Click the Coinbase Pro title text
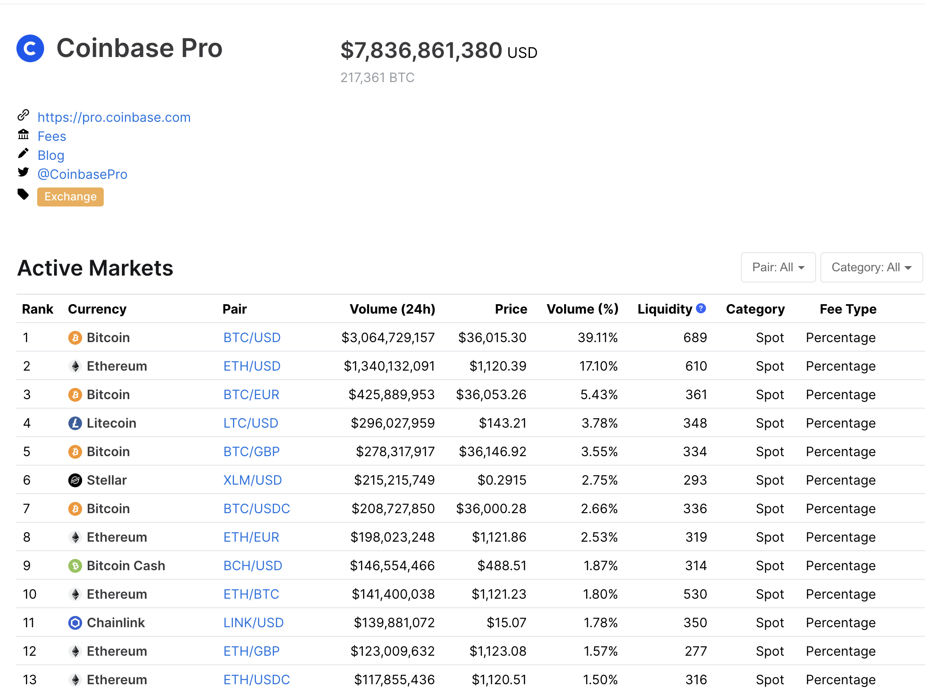 140,48
